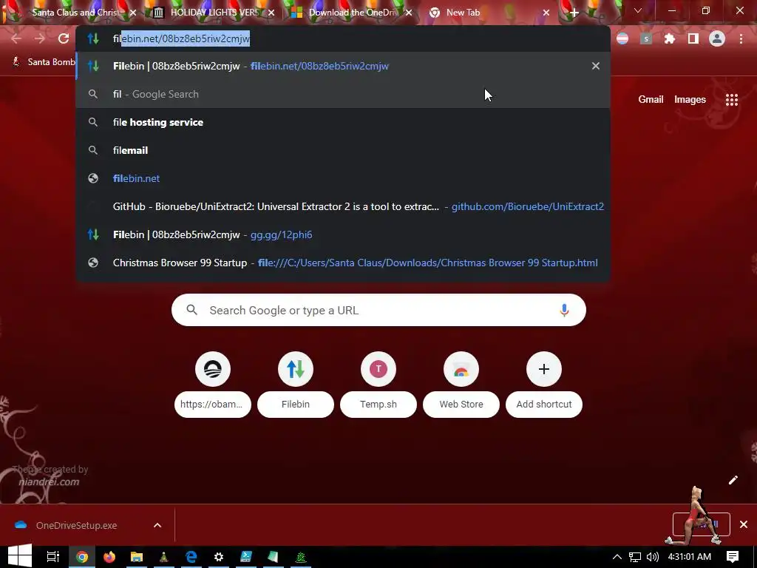Screen dimensions: 757x568
Task: Expand OneDriveSetup.exe download options chevron
Action: point(157,525)
